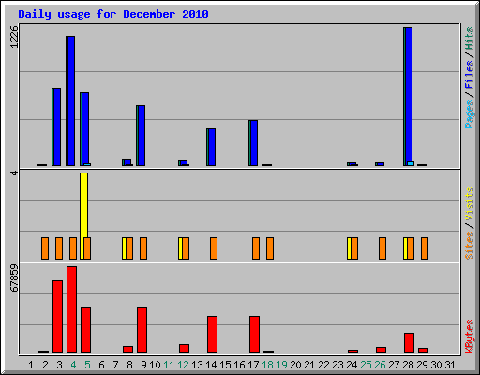Click the day 17 axis label
The image size is (480, 375).
(x=253, y=365)
